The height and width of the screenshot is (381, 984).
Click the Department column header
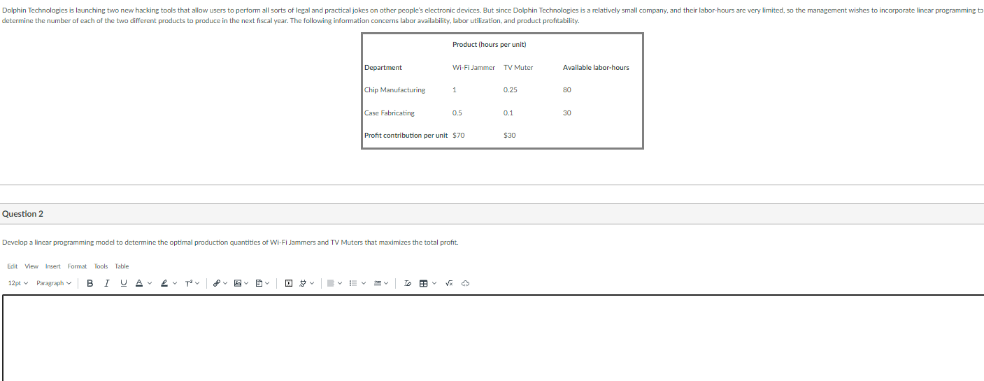coord(383,68)
